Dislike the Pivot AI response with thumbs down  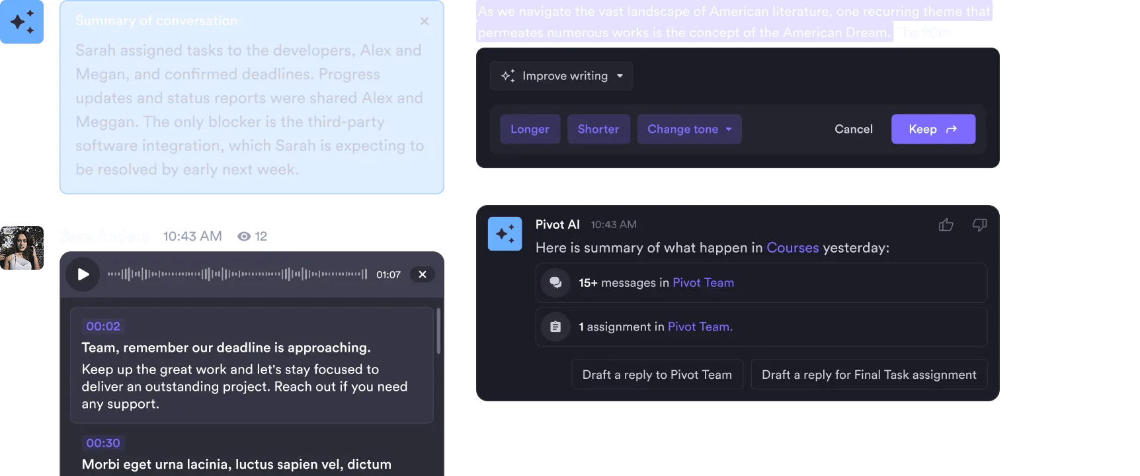(x=979, y=225)
